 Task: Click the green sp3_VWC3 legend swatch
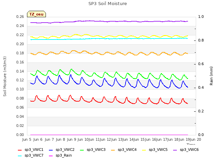point(82,150)
